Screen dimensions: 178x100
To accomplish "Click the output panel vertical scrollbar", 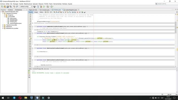I will 177,81.
